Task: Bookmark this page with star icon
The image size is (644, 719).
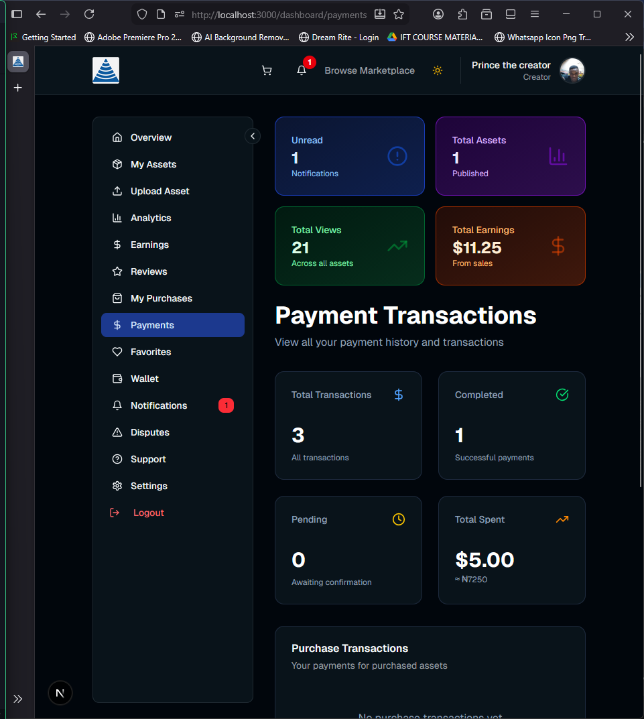Action: coord(399,14)
